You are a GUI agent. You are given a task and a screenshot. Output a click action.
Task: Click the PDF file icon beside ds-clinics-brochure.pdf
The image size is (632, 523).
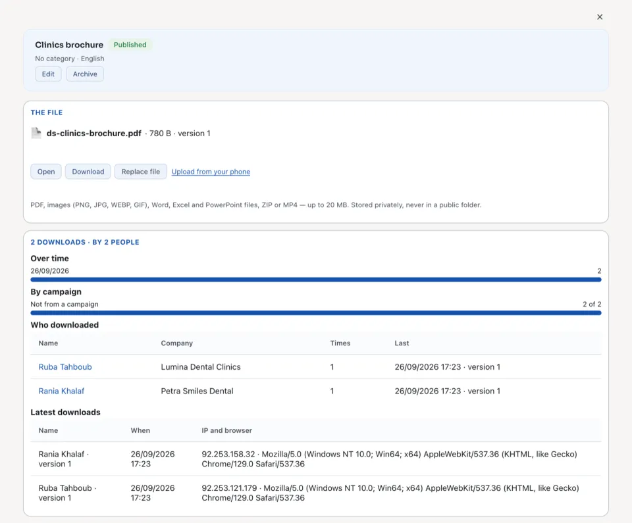pos(36,133)
